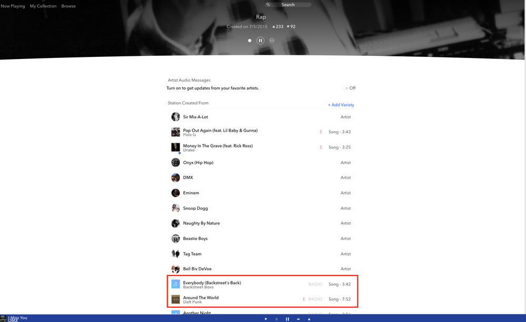
Task: Click the checkmark icon beside pause
Action: click(250, 41)
